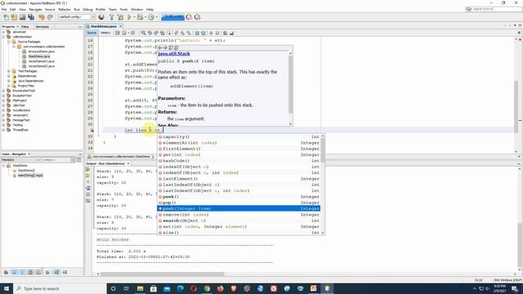
Task: Open the Navigator Members dropdown
Action: coord(20,160)
